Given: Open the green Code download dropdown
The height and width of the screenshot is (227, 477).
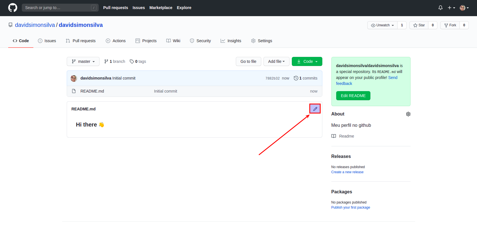Looking at the screenshot, I should [x=307, y=61].
